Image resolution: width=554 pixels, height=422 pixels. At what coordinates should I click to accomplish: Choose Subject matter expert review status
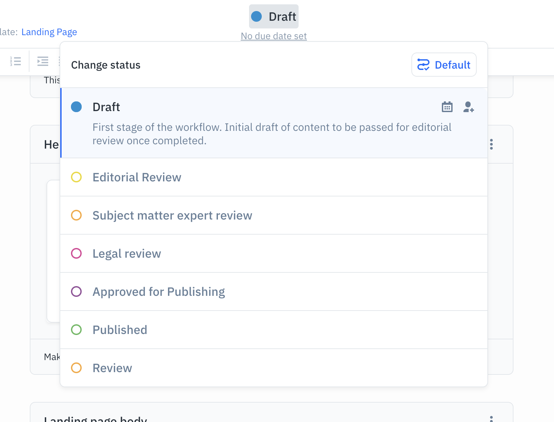[x=172, y=215]
